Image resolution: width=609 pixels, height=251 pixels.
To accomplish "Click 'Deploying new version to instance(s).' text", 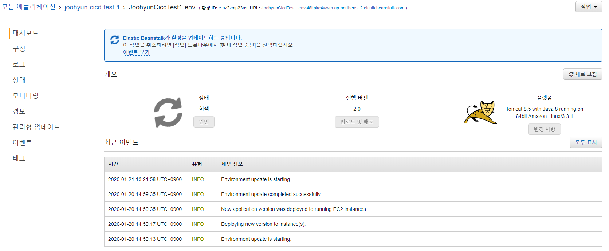I will 263,224.
